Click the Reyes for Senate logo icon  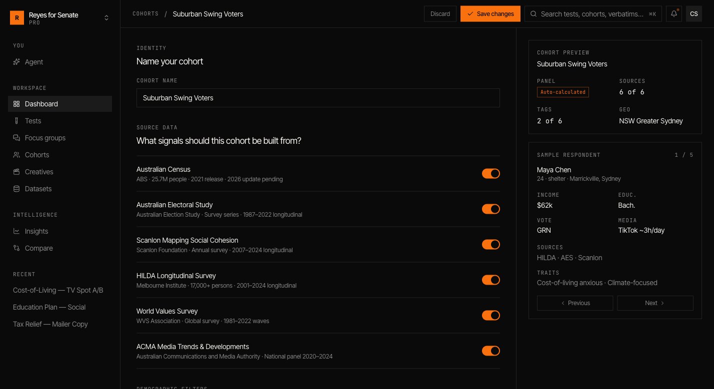pyautogui.click(x=17, y=17)
